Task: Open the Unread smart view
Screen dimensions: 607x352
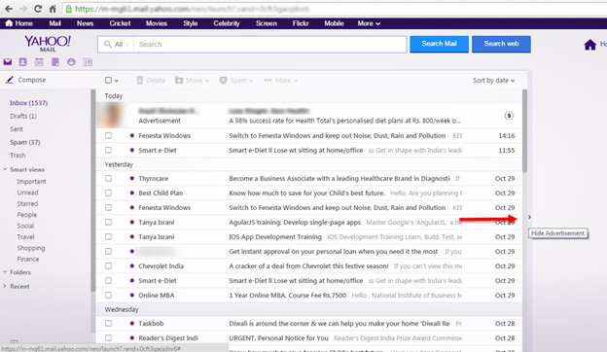Action: (27, 193)
